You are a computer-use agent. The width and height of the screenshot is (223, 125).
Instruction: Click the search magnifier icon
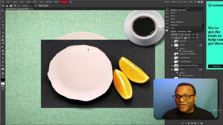coord(70,2)
